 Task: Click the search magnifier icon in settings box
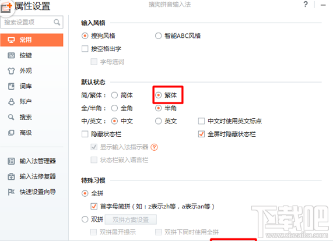57,22
